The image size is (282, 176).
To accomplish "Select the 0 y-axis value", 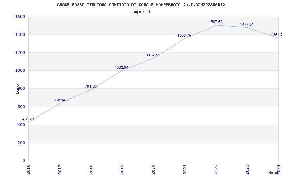I will pyautogui.click(x=24, y=161).
